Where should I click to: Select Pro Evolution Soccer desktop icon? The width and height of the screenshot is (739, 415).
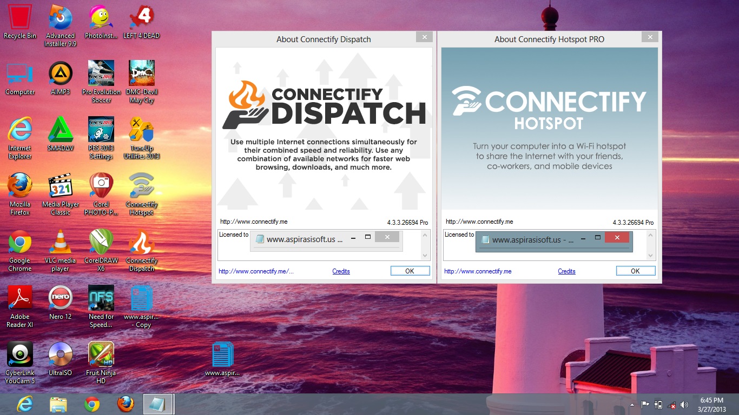[101, 82]
